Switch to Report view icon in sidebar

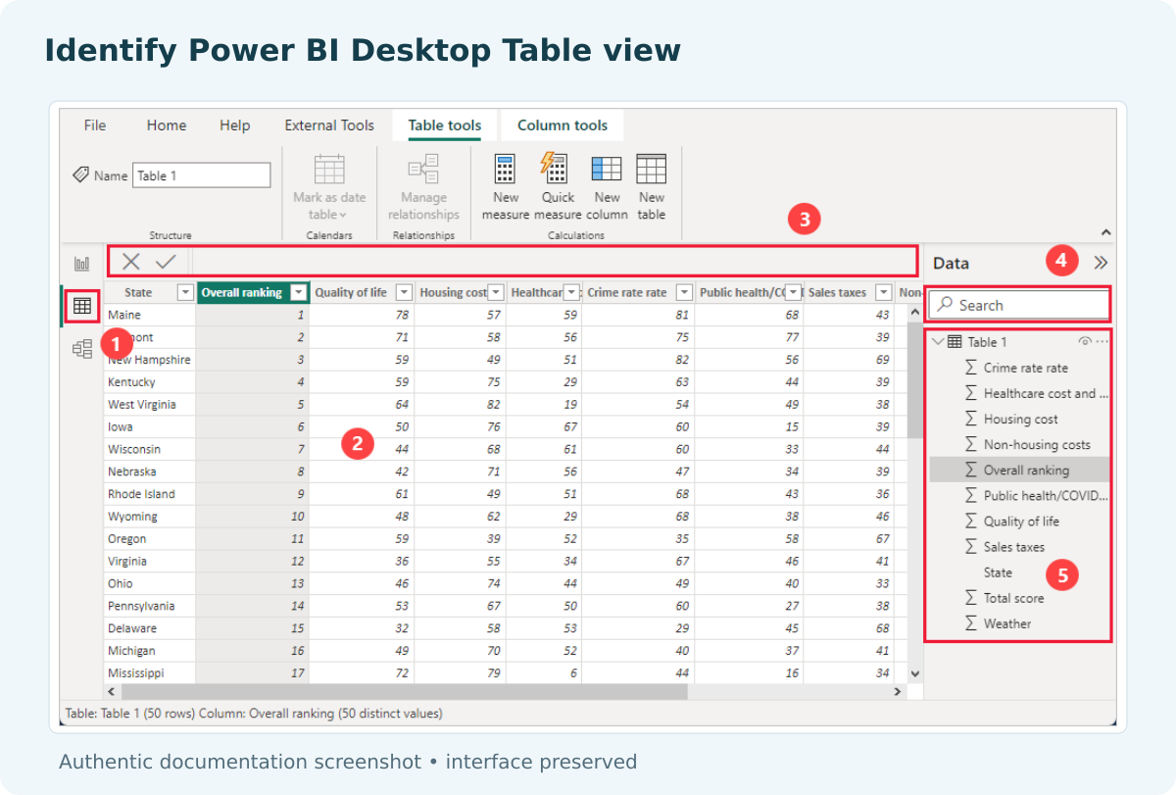point(82,264)
